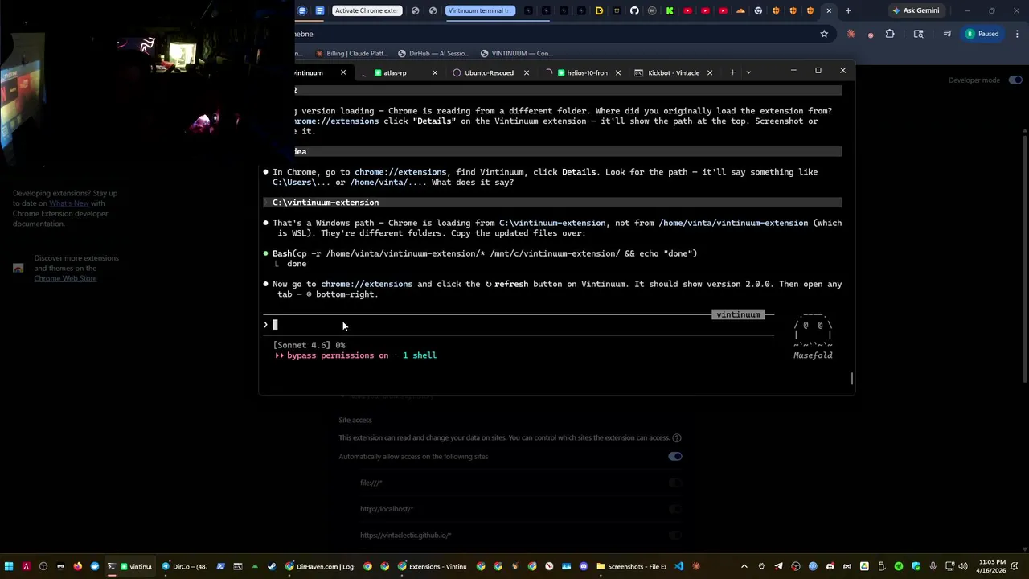The height and width of the screenshot is (579, 1029).
Task: Open Screenshots File Explorer taskbar item
Action: pos(631,566)
